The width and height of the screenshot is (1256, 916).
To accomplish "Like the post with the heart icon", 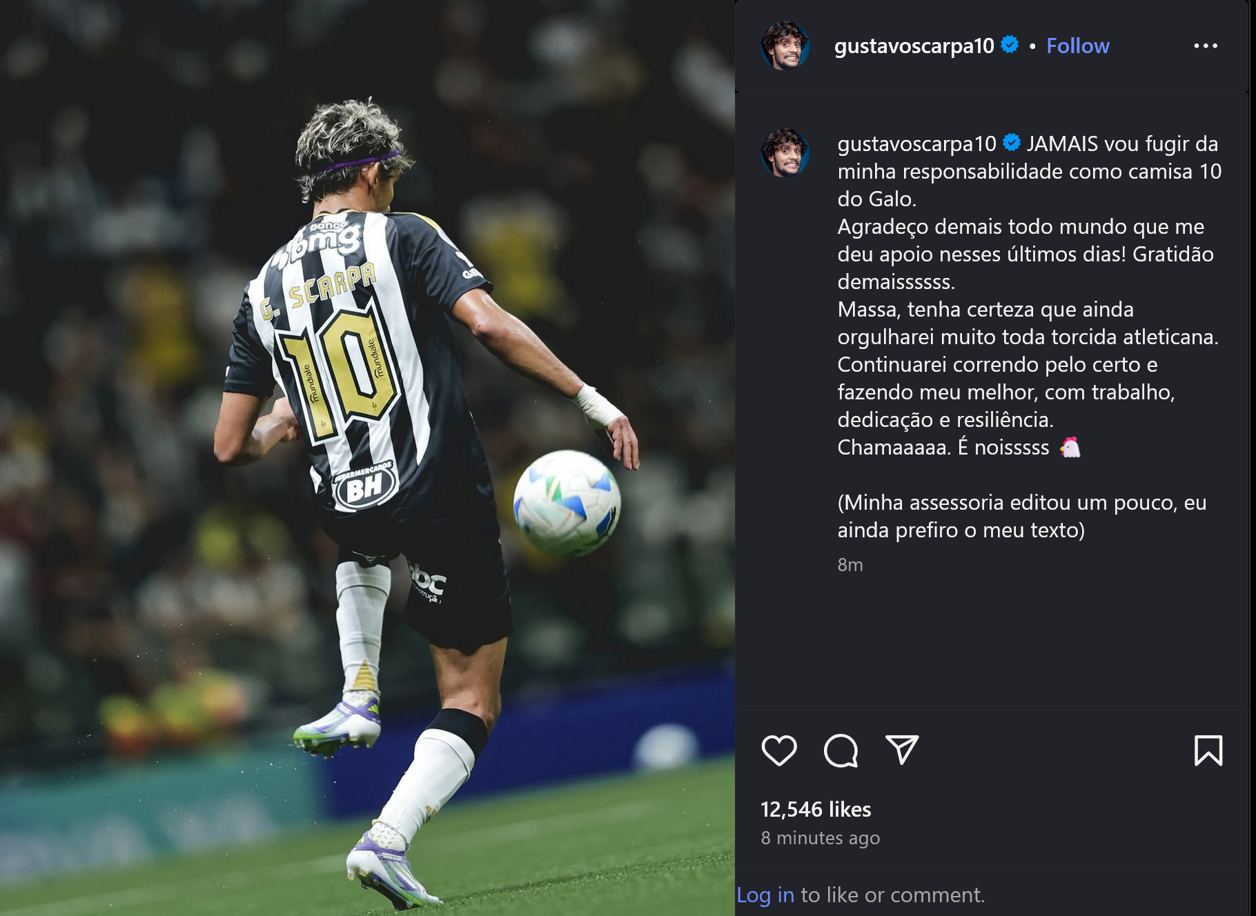I will point(779,750).
